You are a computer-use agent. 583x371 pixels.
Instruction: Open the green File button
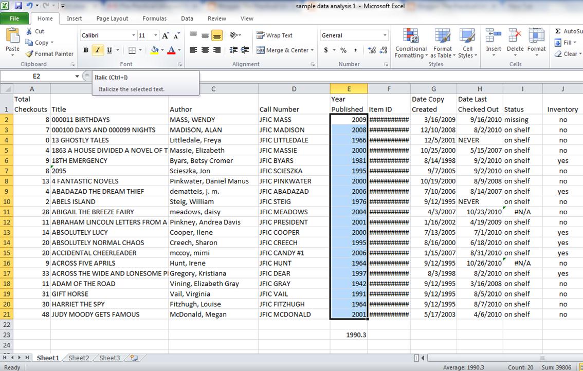pos(14,18)
